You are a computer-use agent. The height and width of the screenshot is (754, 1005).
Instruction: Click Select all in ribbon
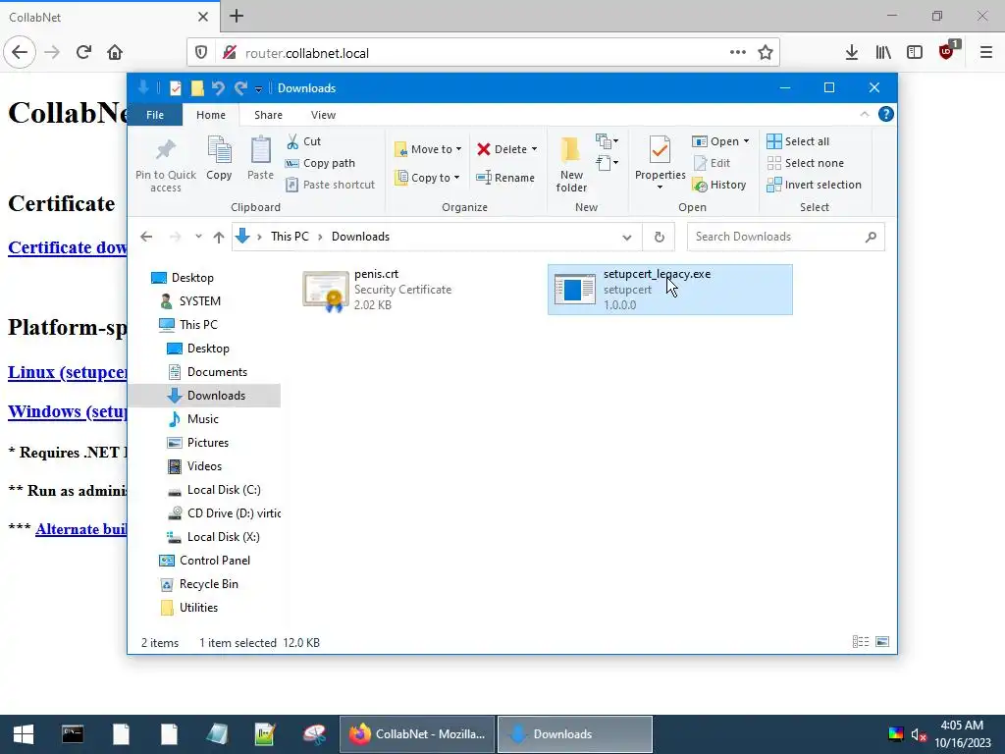pyautogui.click(x=798, y=141)
